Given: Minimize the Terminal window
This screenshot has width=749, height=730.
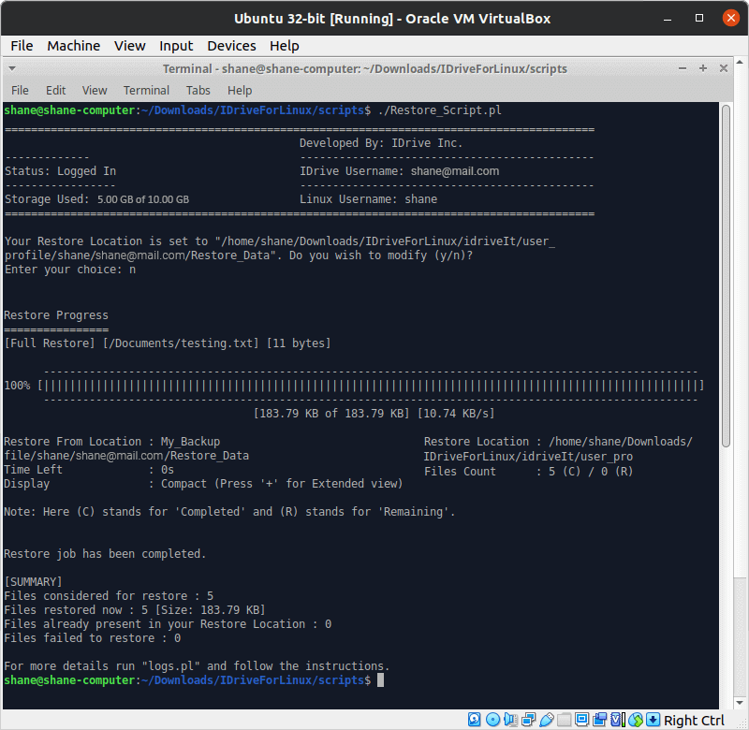Looking at the screenshot, I should [x=683, y=68].
